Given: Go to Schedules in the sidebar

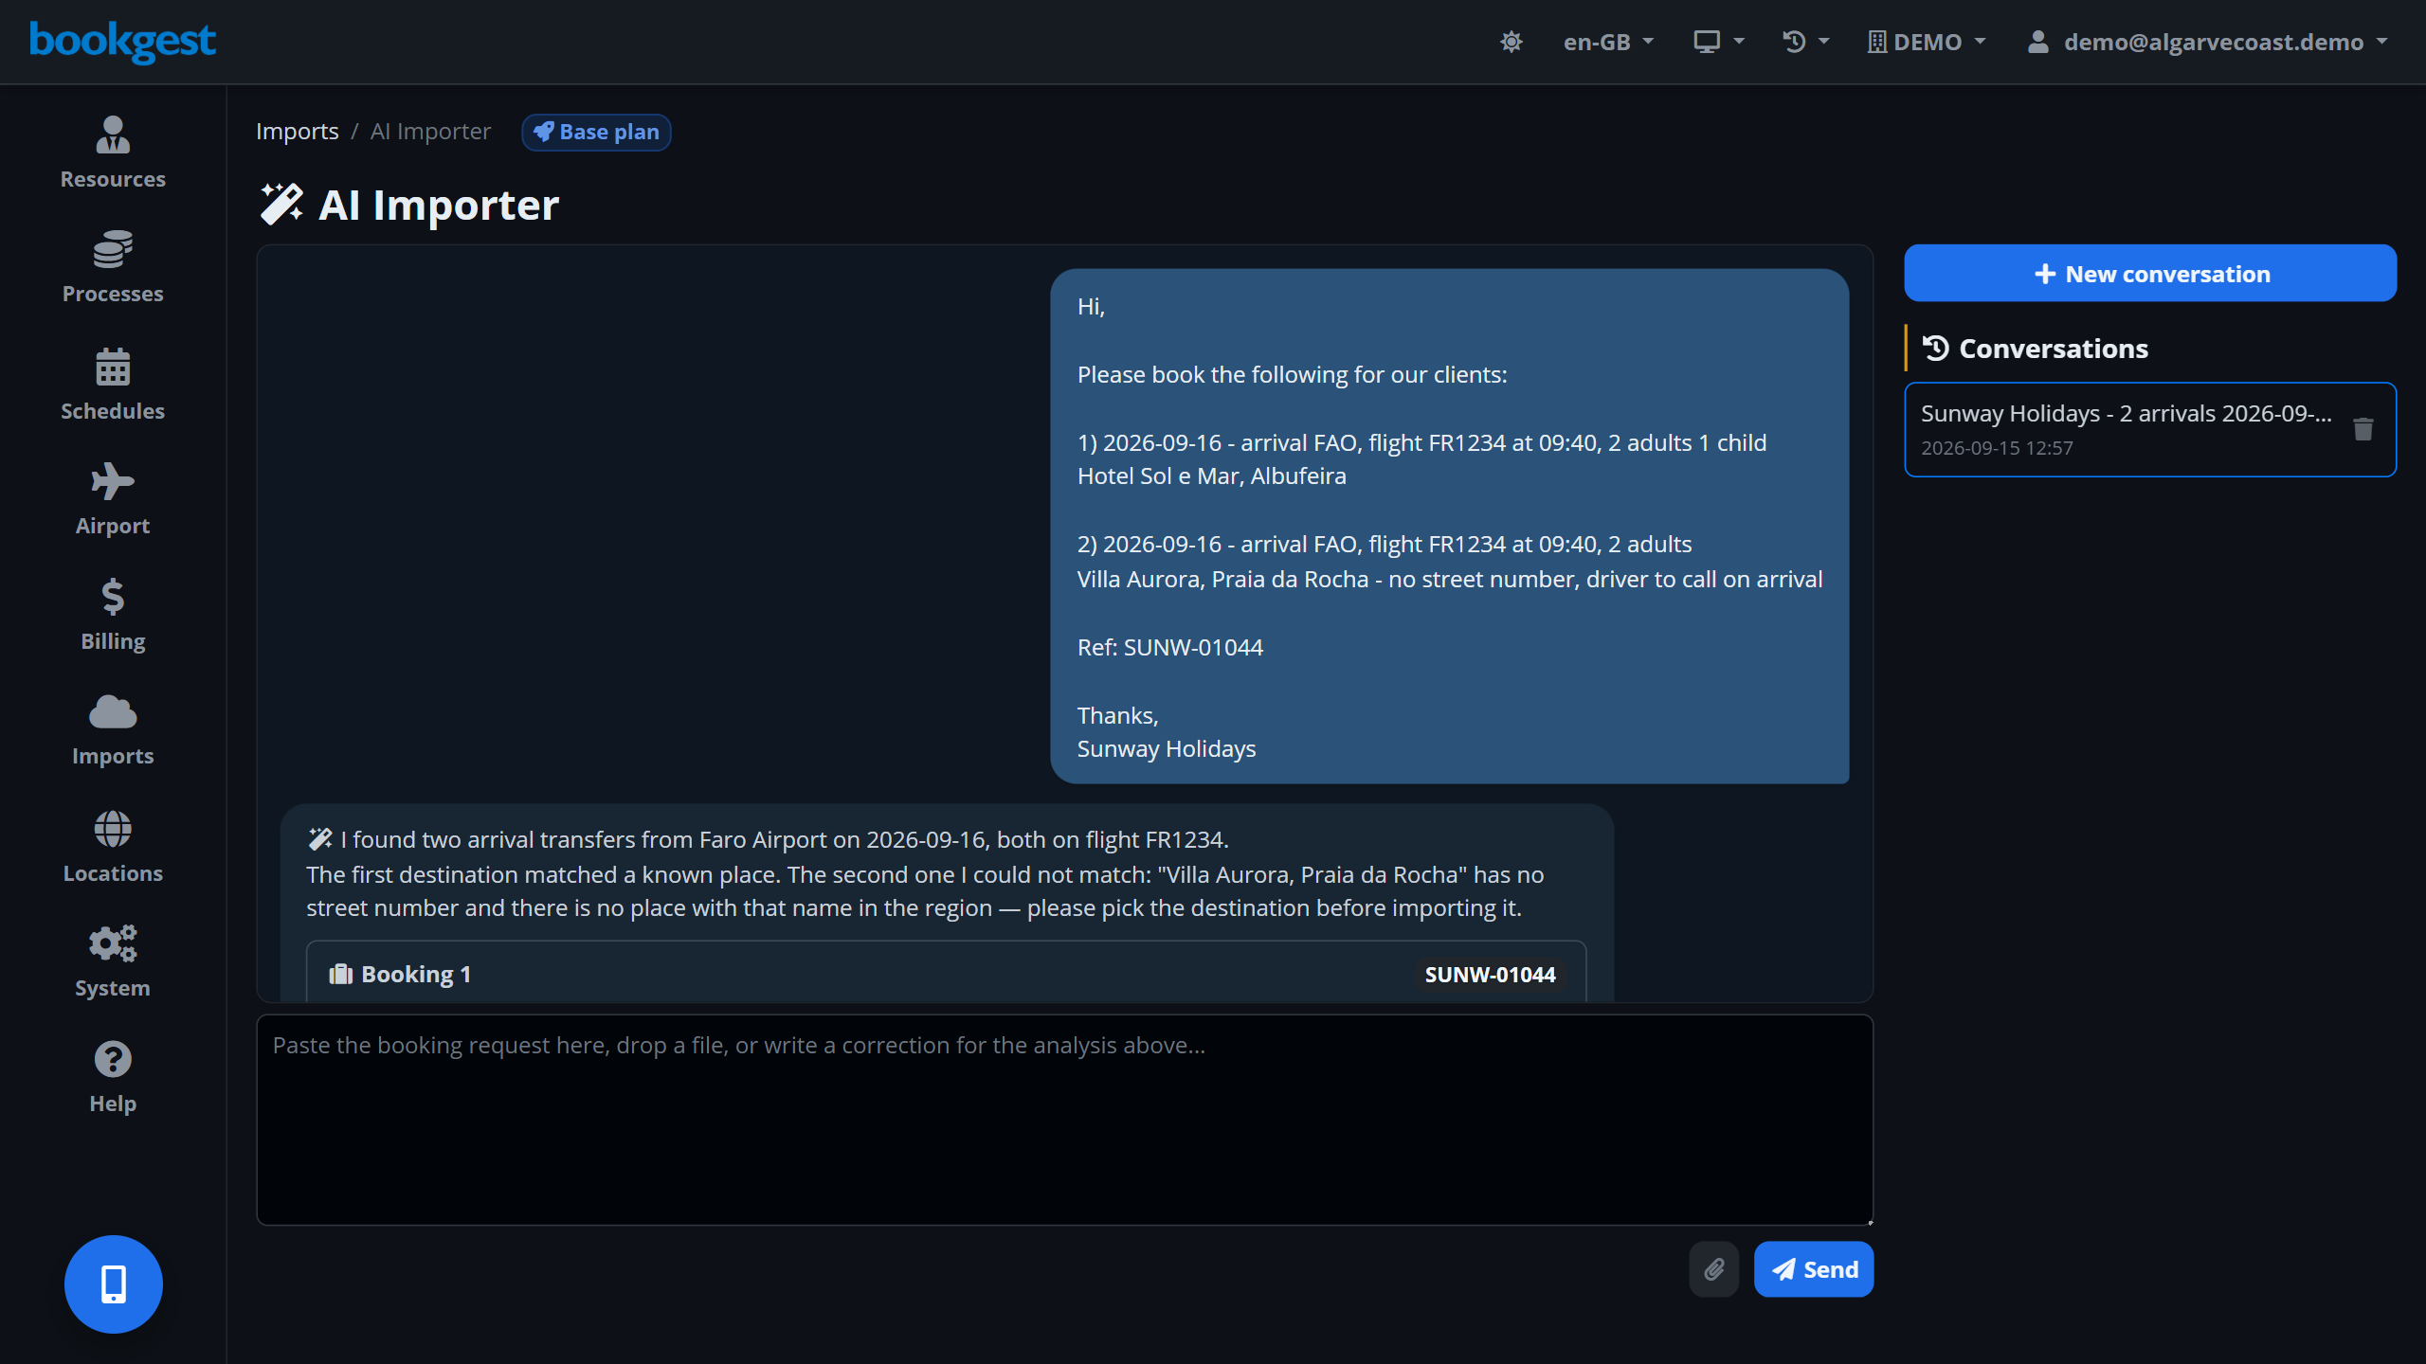Looking at the screenshot, I should (x=113, y=384).
